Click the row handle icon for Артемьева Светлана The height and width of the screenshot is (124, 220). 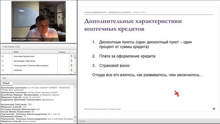coord(3,61)
